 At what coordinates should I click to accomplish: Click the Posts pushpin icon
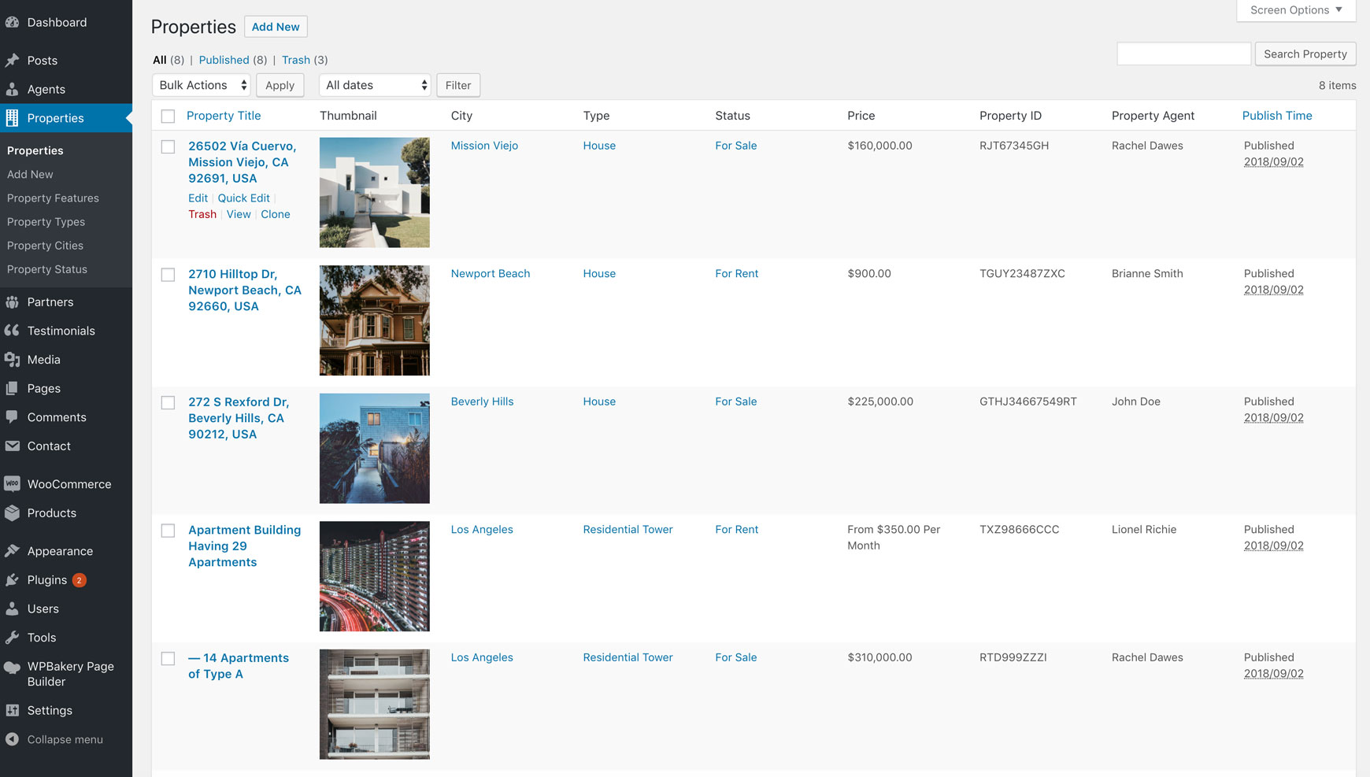tap(12, 61)
